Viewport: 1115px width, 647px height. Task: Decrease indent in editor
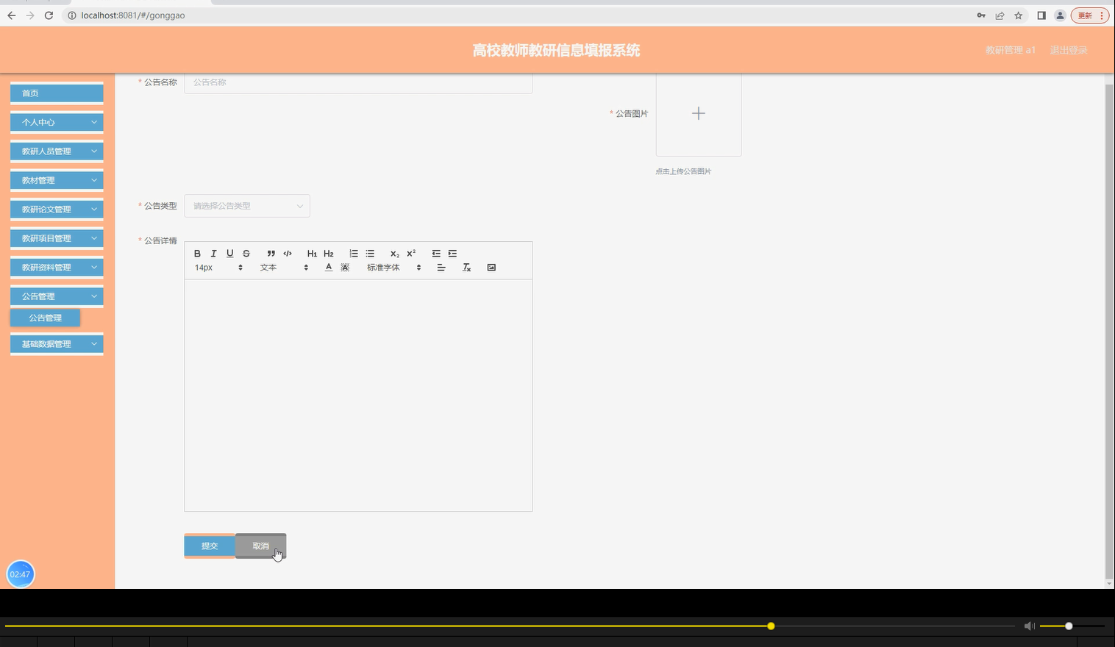point(436,254)
